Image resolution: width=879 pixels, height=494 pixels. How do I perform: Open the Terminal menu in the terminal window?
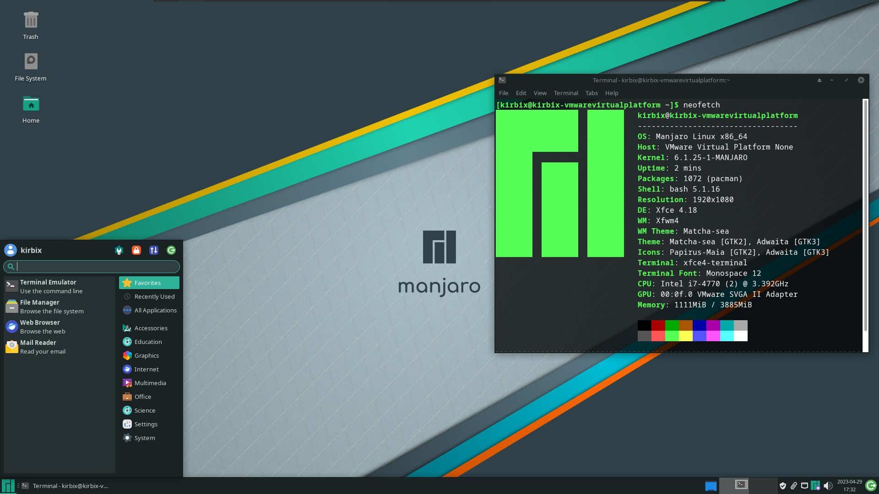(x=565, y=93)
